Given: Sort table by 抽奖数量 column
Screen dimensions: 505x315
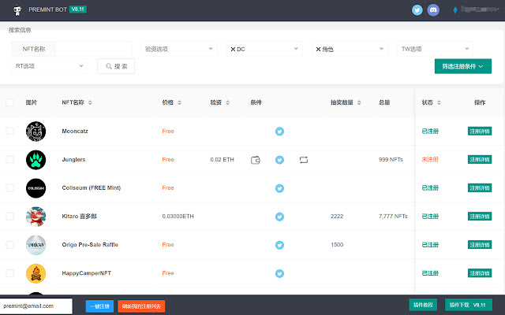Looking at the screenshot, I should click(x=359, y=102).
